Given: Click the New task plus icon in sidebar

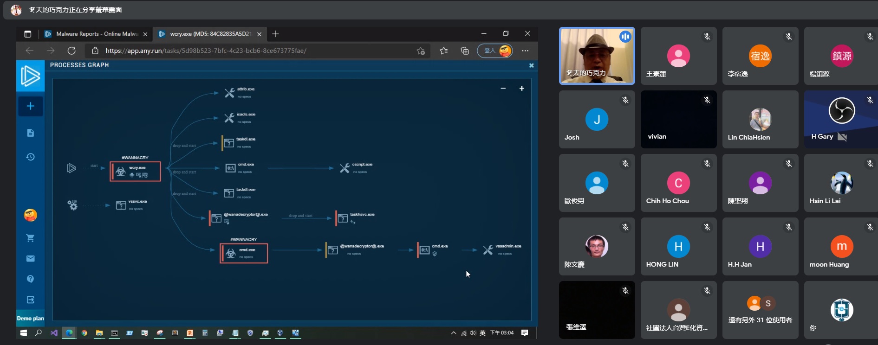Looking at the screenshot, I should 31,106.
